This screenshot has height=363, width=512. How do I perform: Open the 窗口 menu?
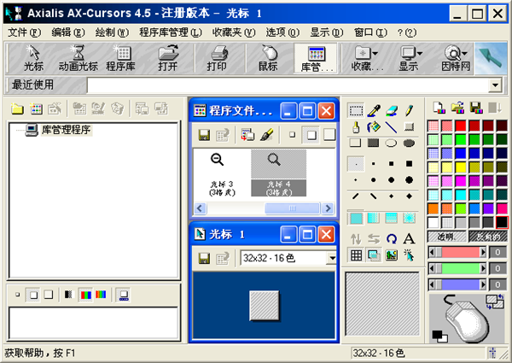pyautogui.click(x=370, y=32)
